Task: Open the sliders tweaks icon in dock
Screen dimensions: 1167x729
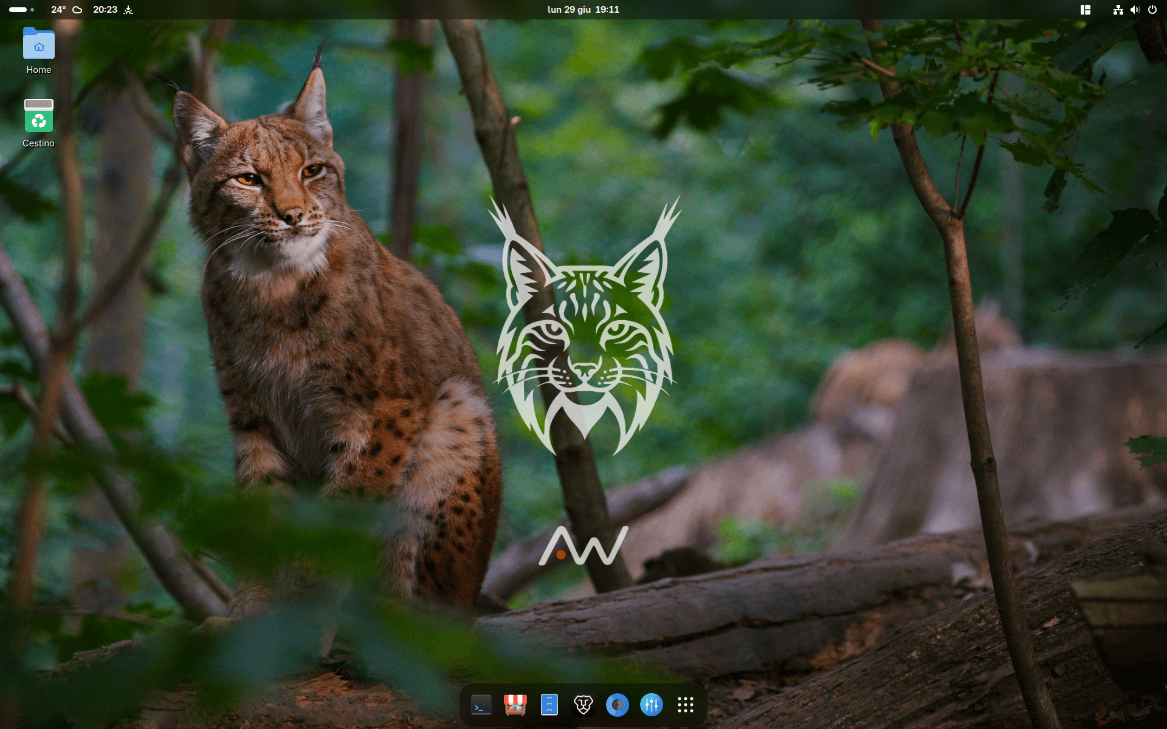Action: click(x=651, y=705)
